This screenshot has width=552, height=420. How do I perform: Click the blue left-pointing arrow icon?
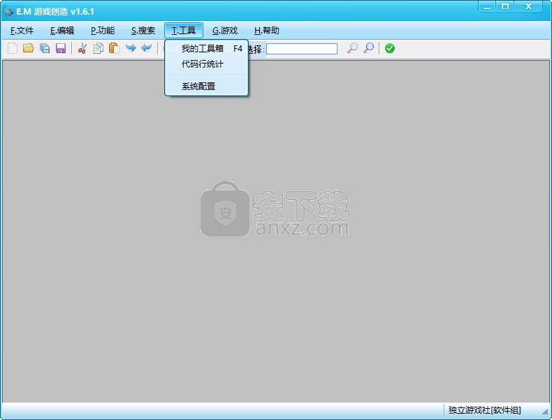click(x=147, y=48)
